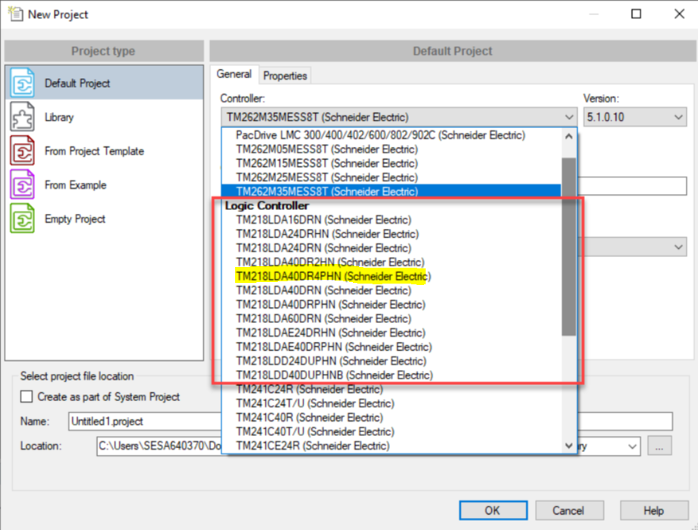Pick the From Project Template icon

point(22,151)
